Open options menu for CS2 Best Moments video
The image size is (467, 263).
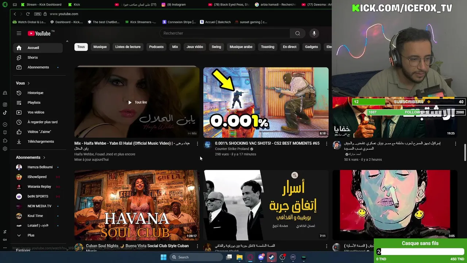point(327,144)
